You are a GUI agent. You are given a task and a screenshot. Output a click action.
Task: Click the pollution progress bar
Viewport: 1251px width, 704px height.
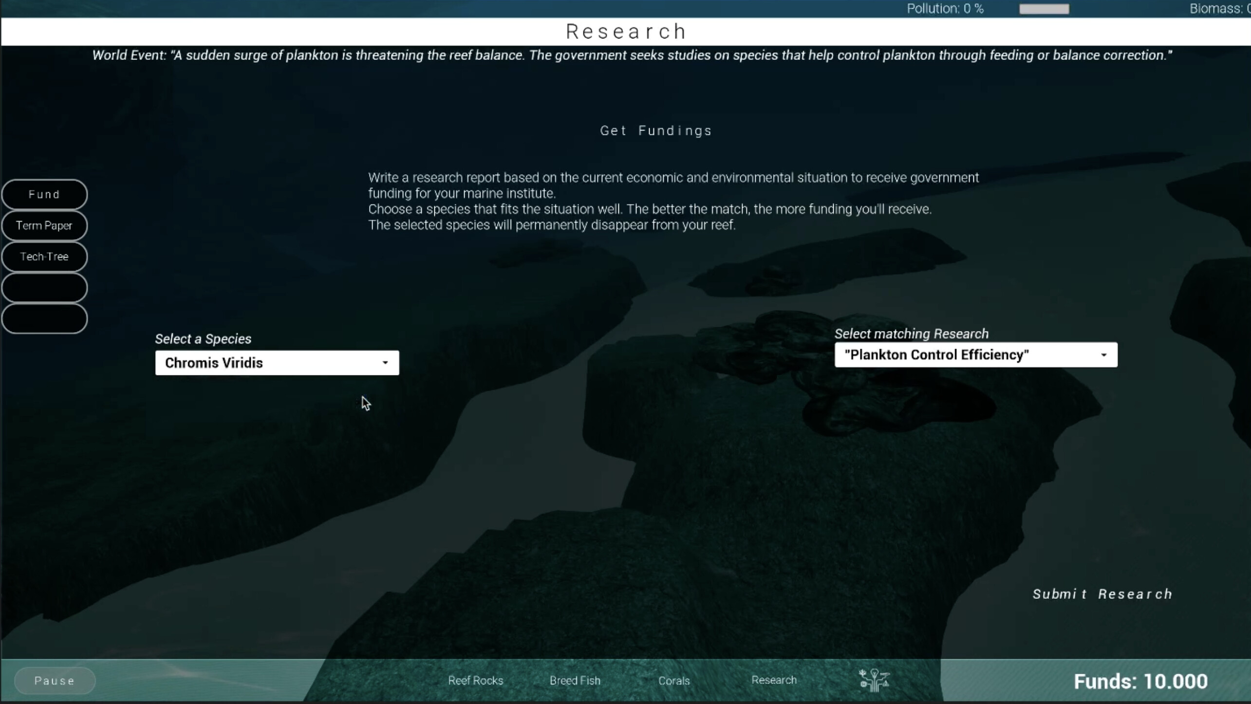[1044, 8]
